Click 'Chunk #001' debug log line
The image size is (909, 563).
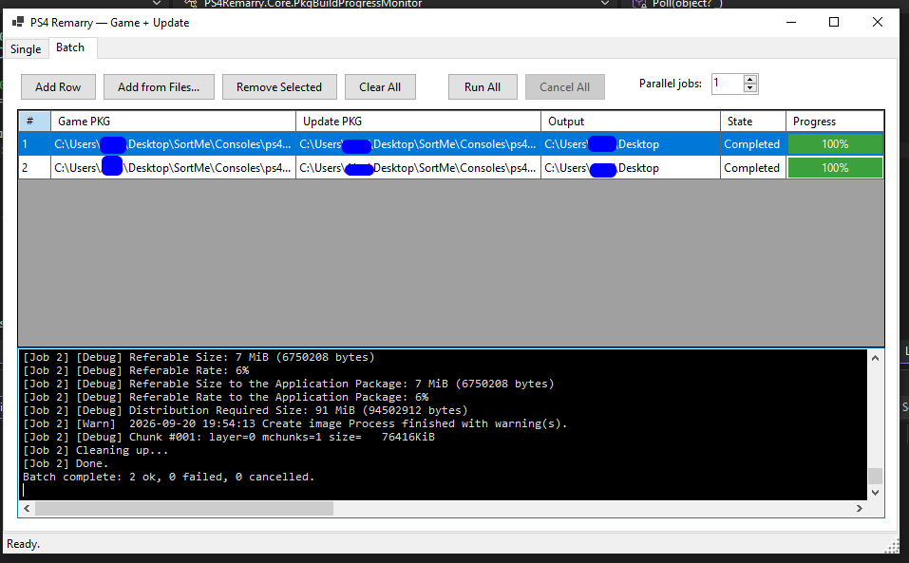click(x=228, y=437)
